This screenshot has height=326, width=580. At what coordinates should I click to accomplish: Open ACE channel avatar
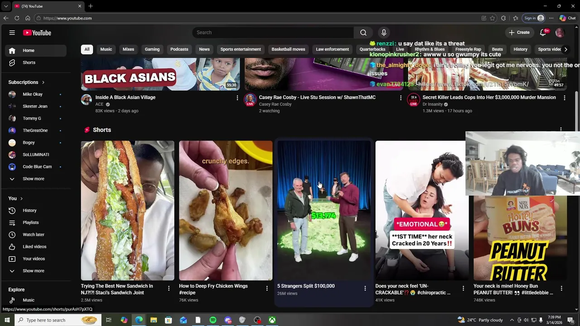87,100
